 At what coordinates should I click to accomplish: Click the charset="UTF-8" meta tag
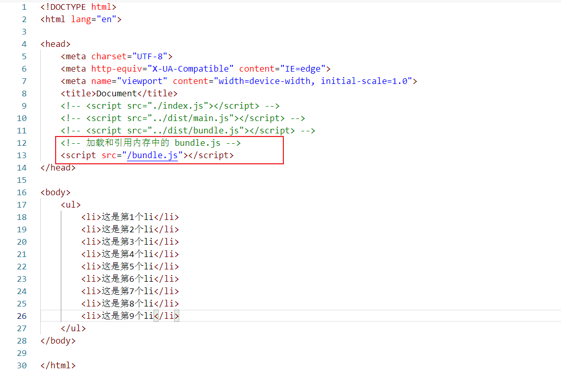pyautogui.click(x=116, y=56)
